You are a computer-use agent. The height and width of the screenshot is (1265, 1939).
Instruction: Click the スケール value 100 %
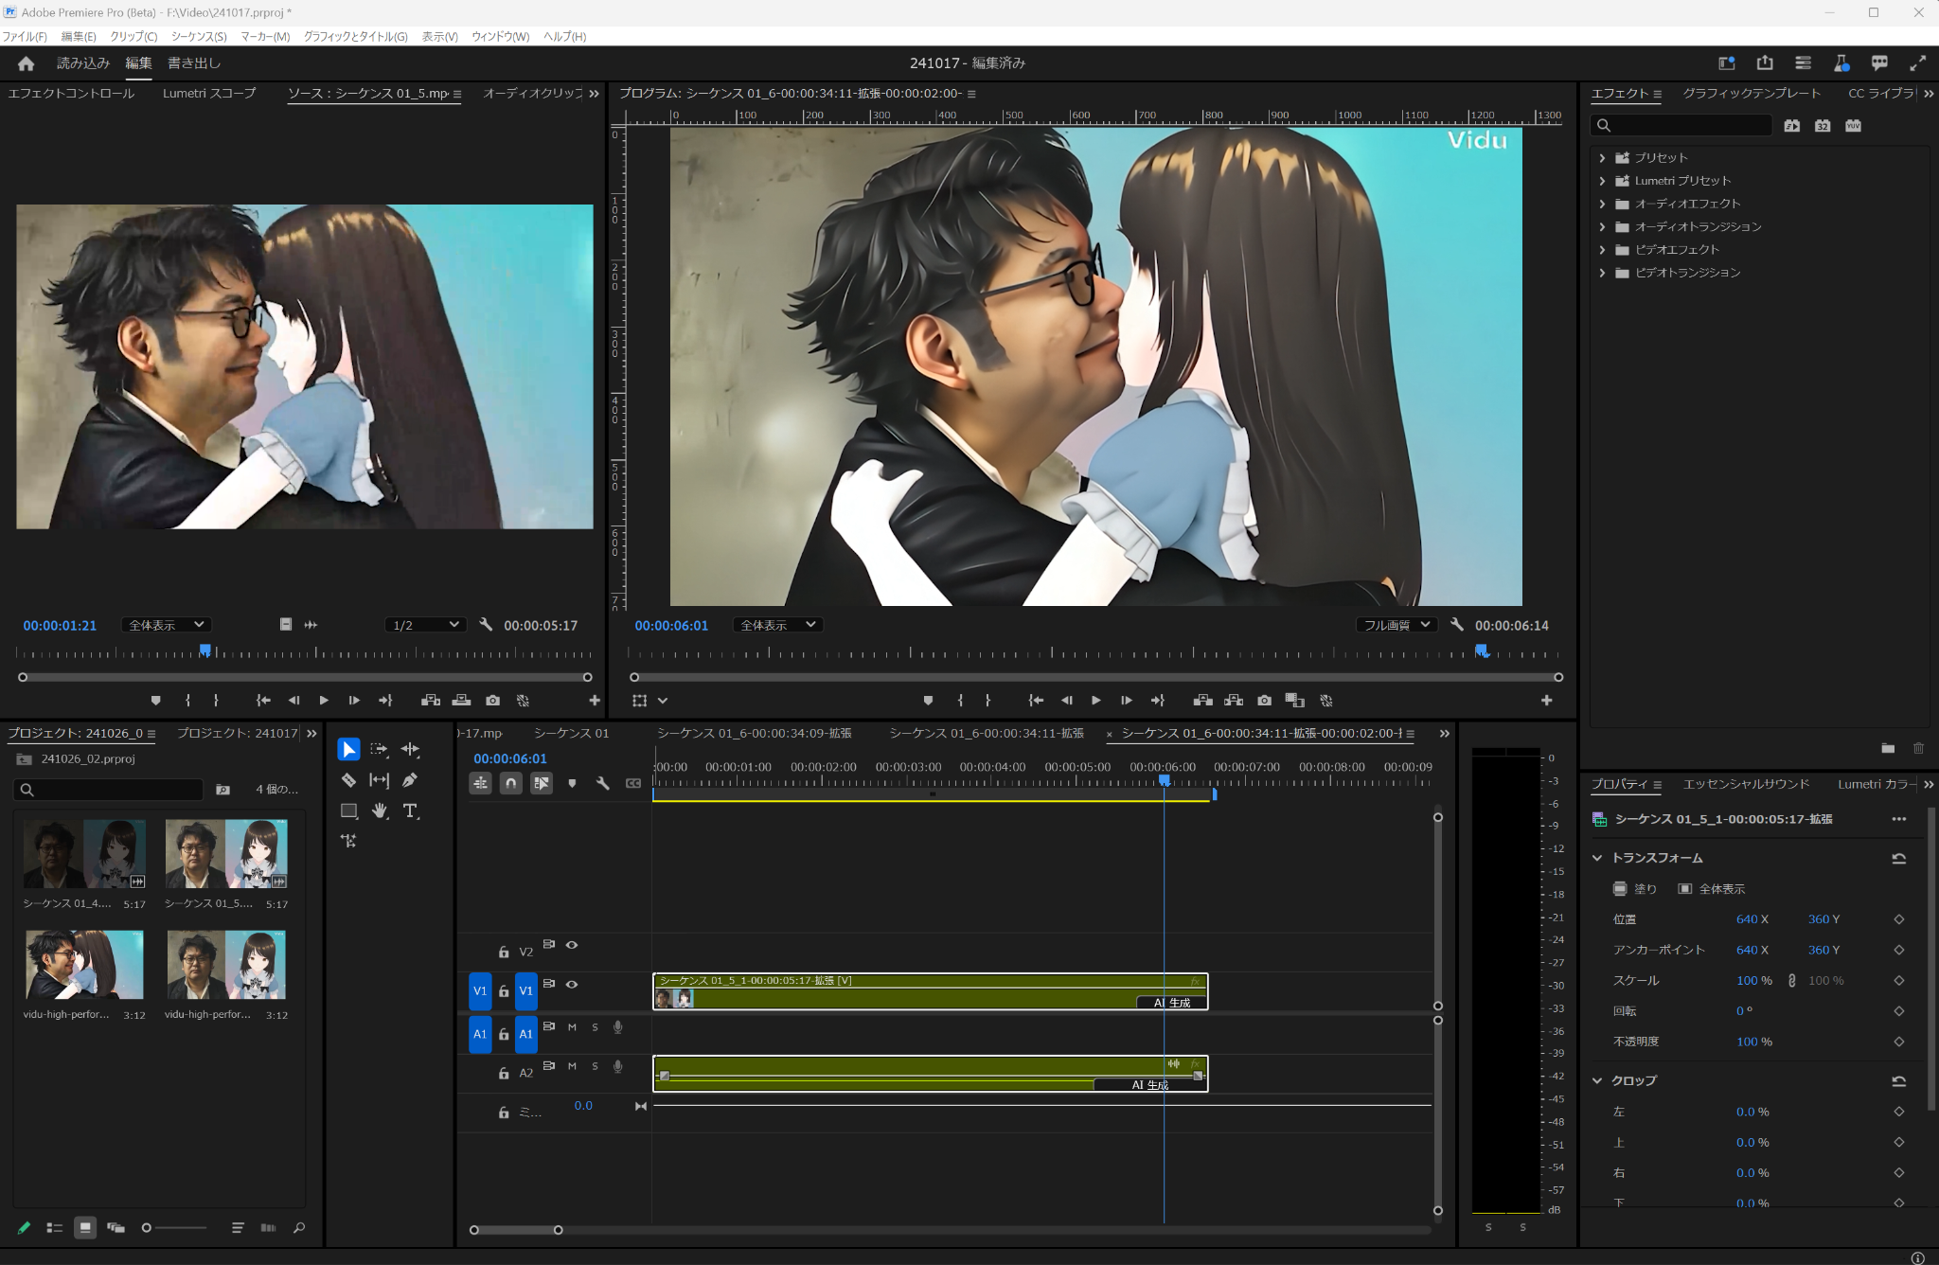click(x=1754, y=981)
